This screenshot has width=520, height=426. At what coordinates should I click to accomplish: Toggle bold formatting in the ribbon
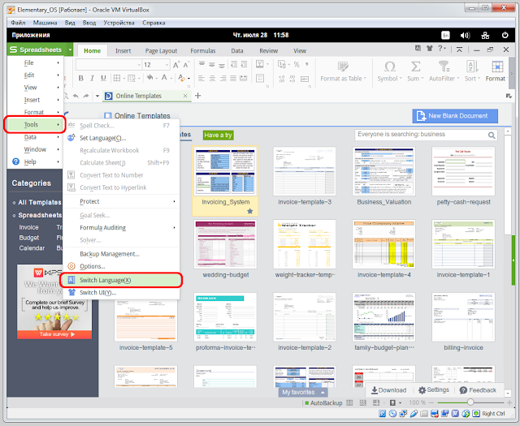pos(81,78)
